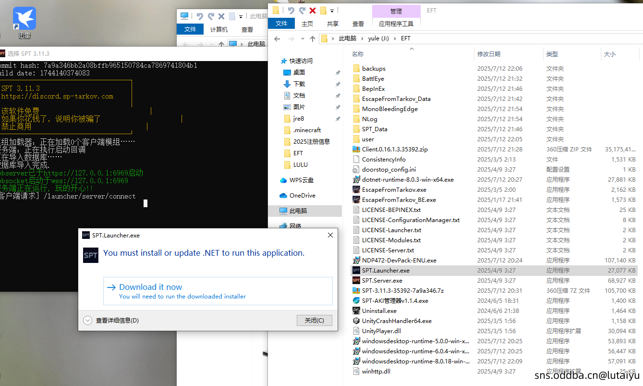Viewport: 643px width, 386px height.
Task: Expand the yule (J:) breadcrumb chevron
Action: click(x=395, y=38)
